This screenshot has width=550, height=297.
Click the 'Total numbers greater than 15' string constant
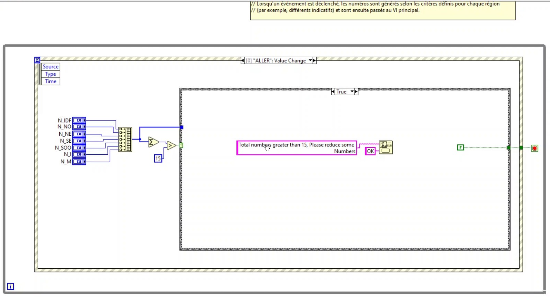(297, 148)
